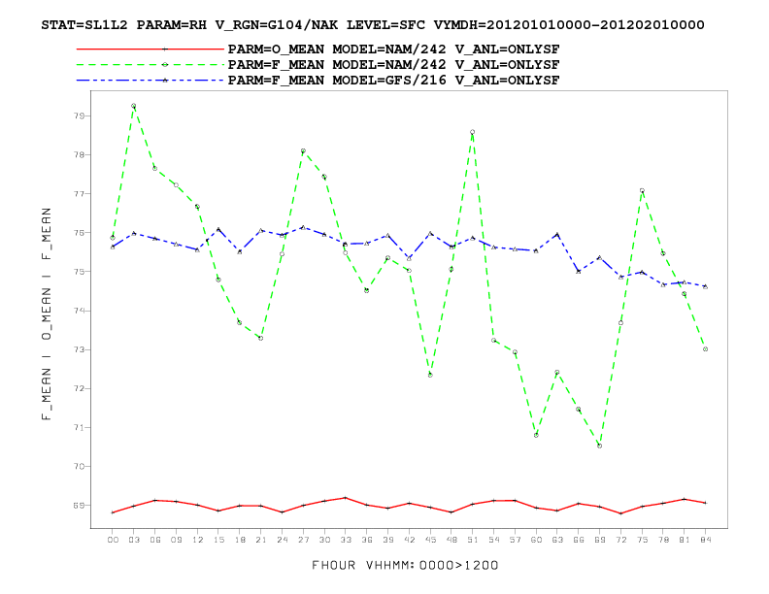The width and height of the screenshot is (769, 594).
Task: Click the green dashed legend line sample
Action: (150, 65)
